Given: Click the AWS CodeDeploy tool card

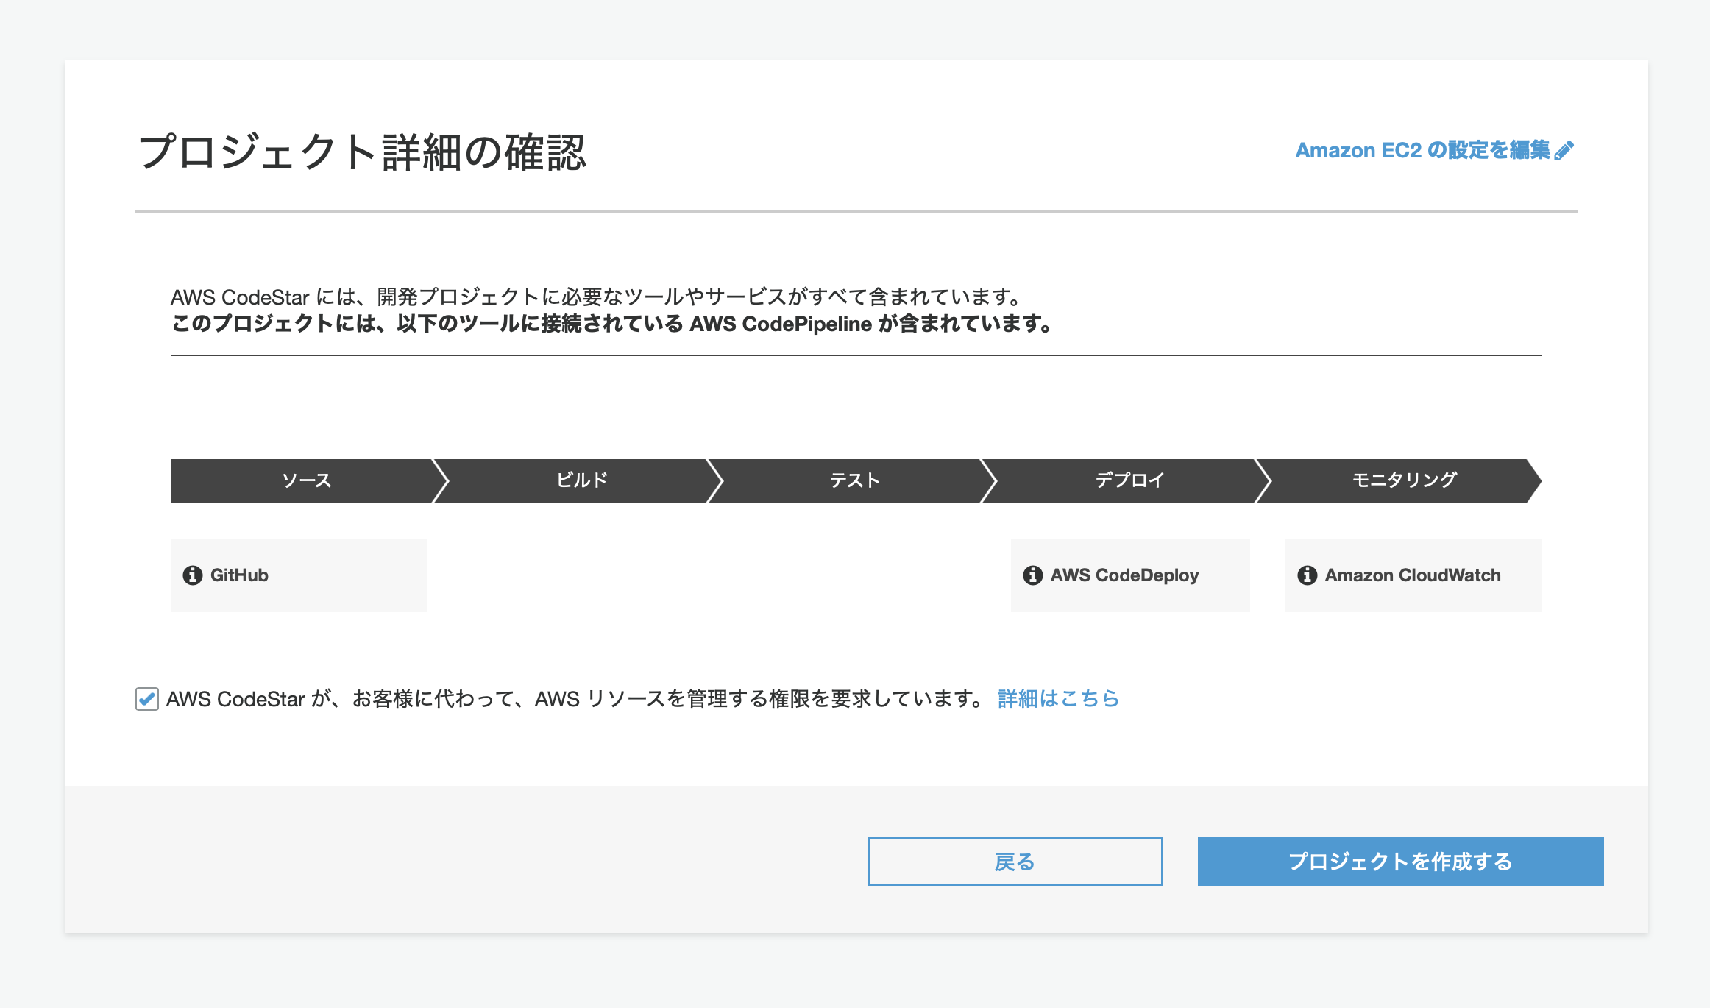Looking at the screenshot, I should 1130,575.
